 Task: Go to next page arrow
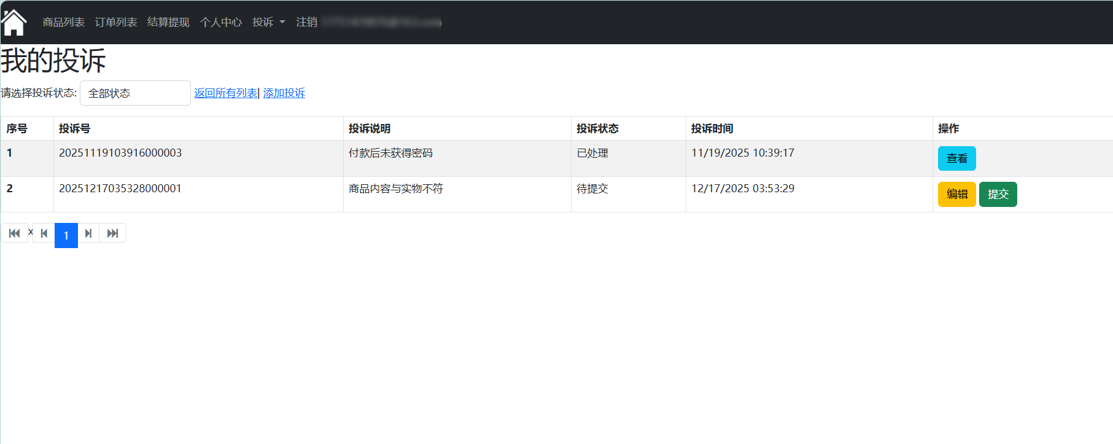pos(88,233)
